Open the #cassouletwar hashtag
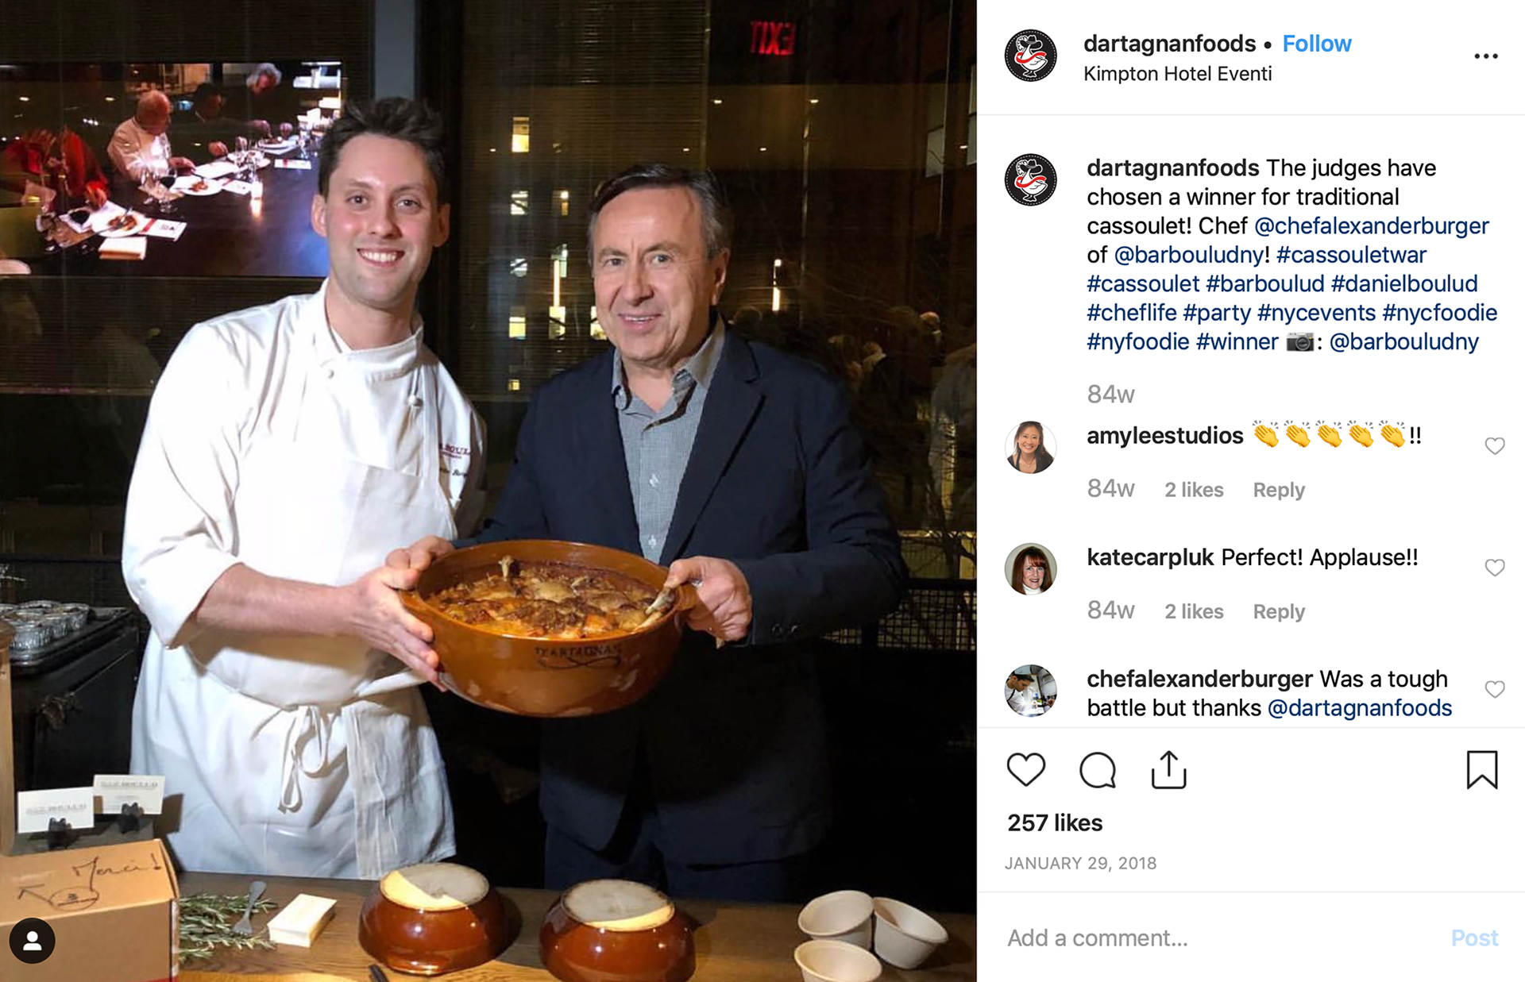This screenshot has height=982, width=1525. (1351, 255)
